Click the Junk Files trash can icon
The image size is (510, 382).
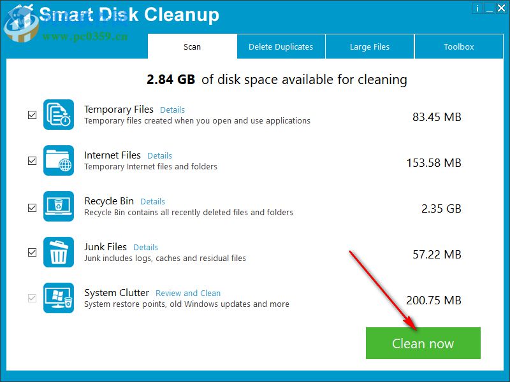click(58, 252)
